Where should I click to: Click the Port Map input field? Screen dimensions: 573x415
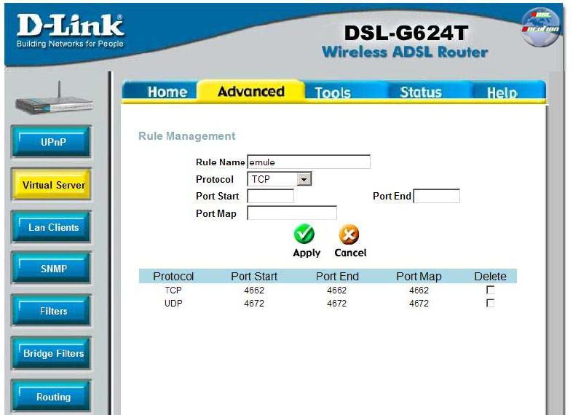click(292, 213)
